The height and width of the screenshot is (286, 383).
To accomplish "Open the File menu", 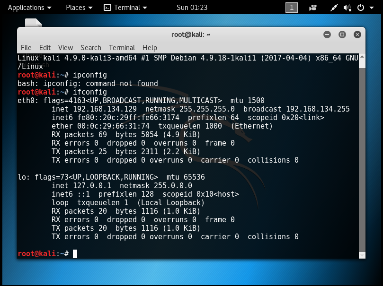I will click(x=26, y=48).
